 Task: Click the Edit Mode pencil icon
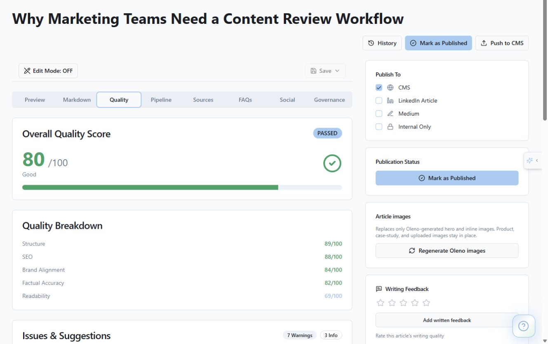point(27,71)
